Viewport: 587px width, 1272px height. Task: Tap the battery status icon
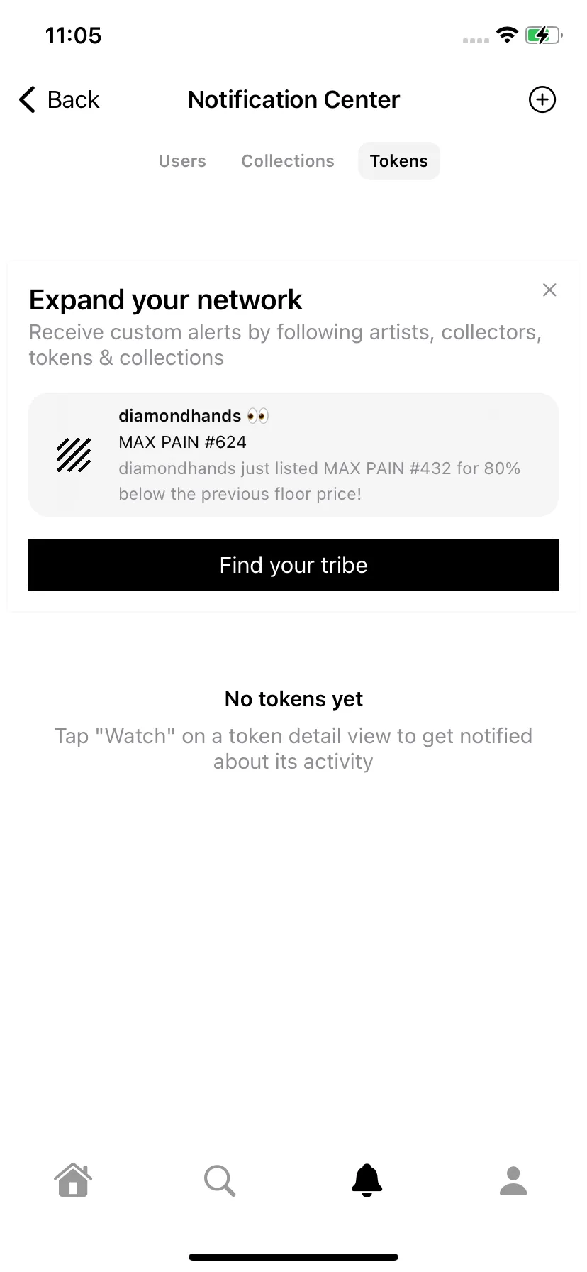[x=544, y=35]
